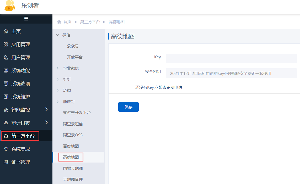This screenshot has height=184, width=300.
Task: Click the 主页 home icon in sidebar
Action: pyautogui.click(x=6, y=31)
